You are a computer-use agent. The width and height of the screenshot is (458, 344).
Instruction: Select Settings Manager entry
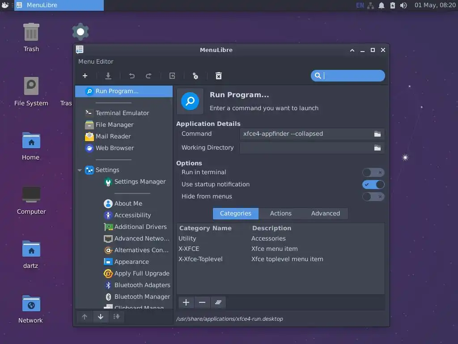124,182
